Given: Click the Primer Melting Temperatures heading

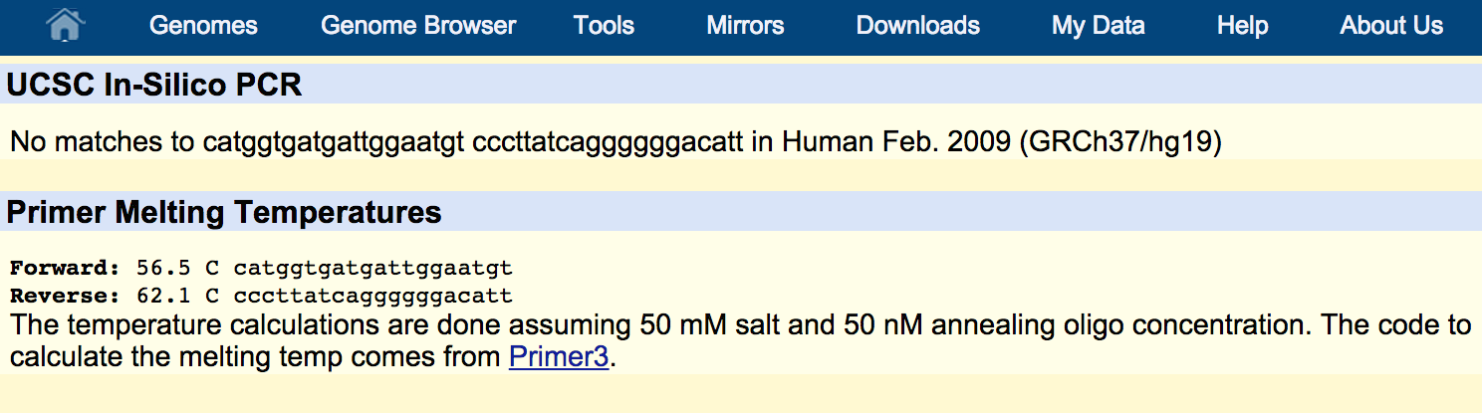Looking at the screenshot, I should click(224, 212).
